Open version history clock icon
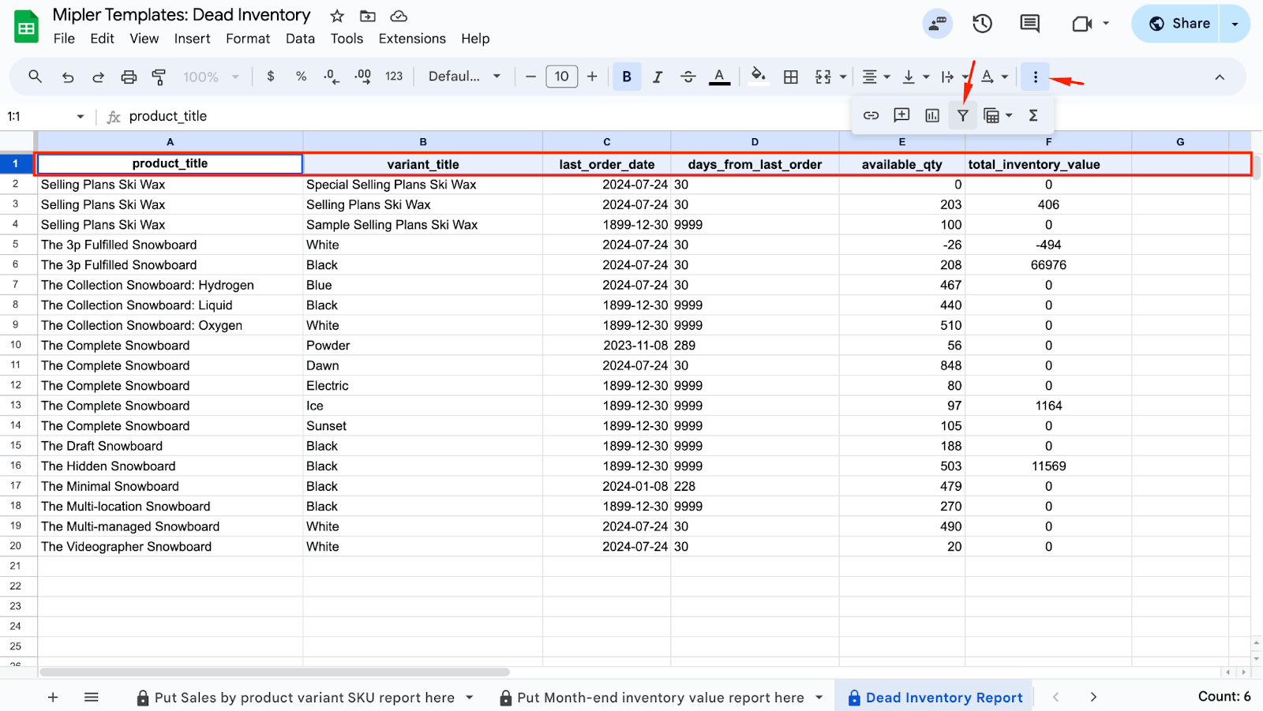Screen dimensions: 1263x711 pos(982,24)
